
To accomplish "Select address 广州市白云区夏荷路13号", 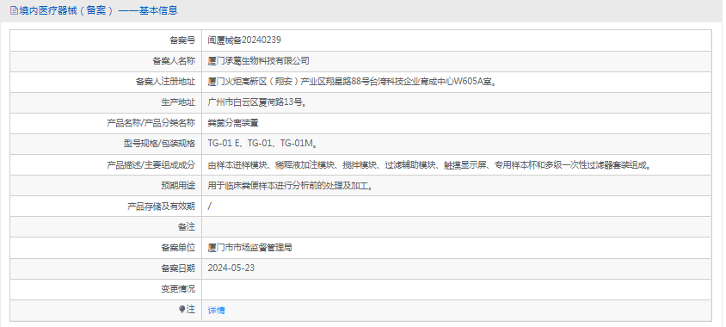I will [x=257, y=102].
